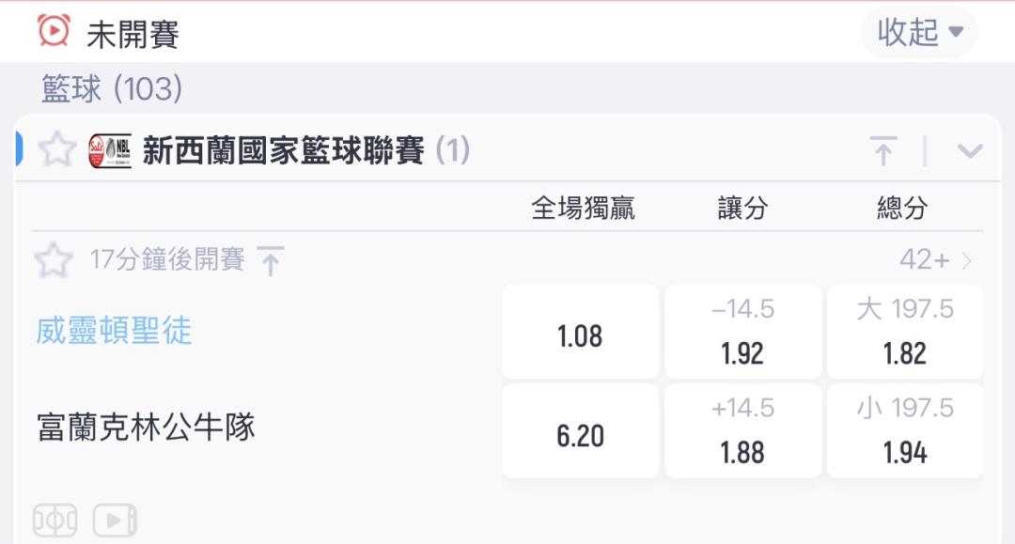Screen dimensions: 1015x544
Task: Collapse list with 收起 dropdown
Action: click(918, 32)
